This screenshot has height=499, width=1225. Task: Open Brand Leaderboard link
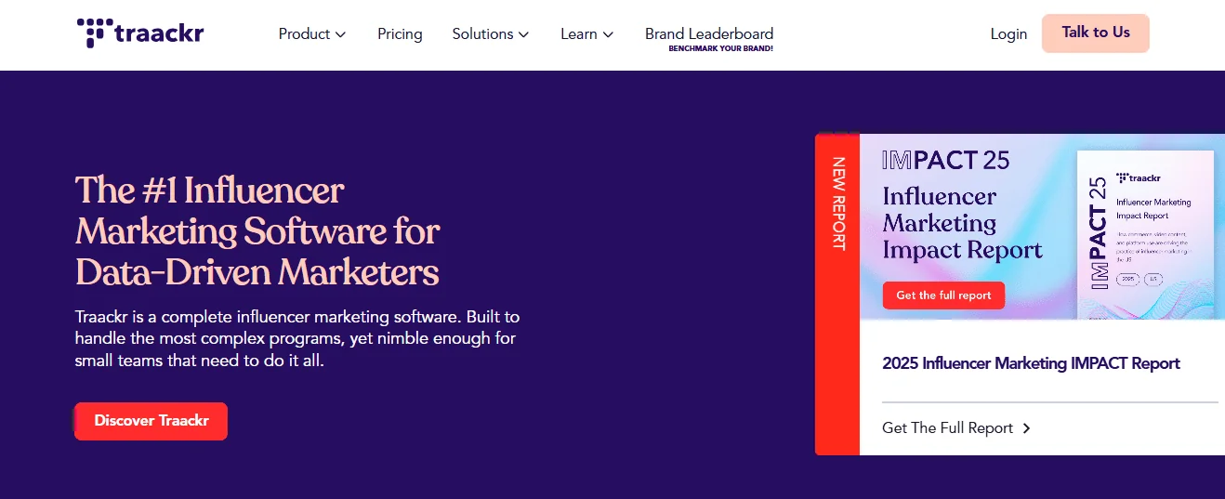tap(709, 33)
